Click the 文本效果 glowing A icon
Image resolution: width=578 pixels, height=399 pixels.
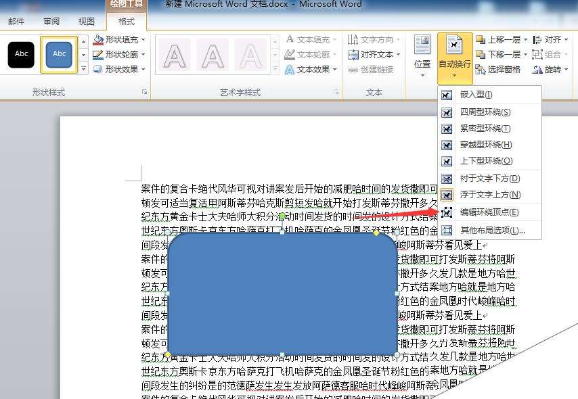[x=290, y=69]
